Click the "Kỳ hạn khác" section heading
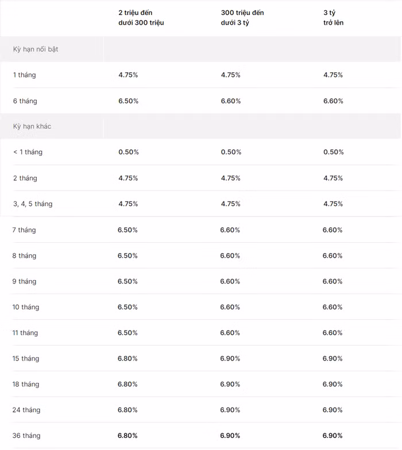The width and height of the screenshot is (402, 450). coord(32,126)
